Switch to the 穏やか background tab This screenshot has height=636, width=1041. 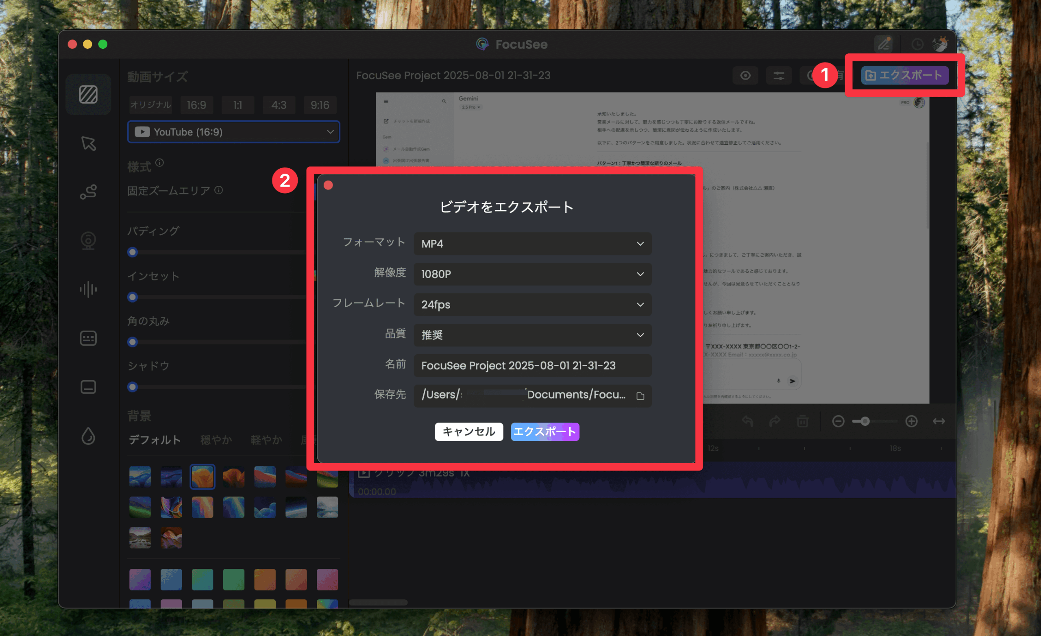click(x=216, y=440)
